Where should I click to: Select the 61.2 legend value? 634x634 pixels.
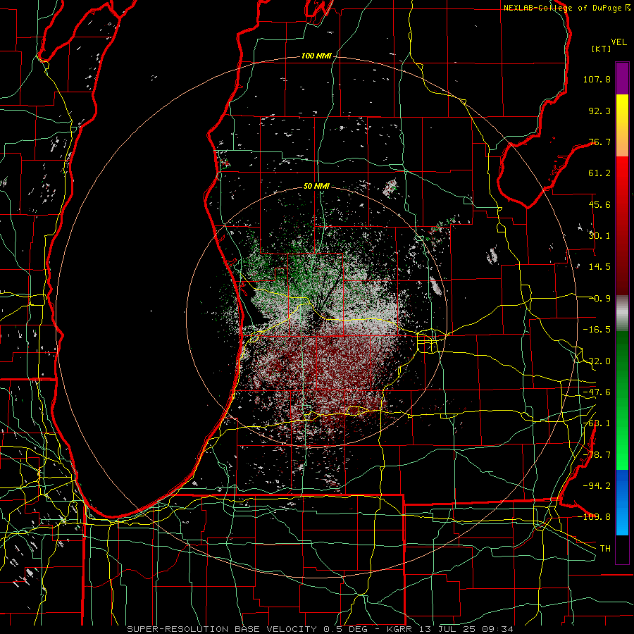coord(599,173)
